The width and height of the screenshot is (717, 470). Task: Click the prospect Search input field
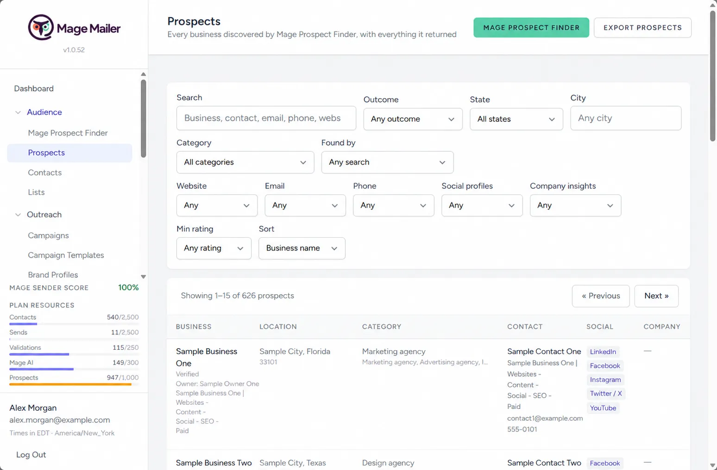coord(266,118)
